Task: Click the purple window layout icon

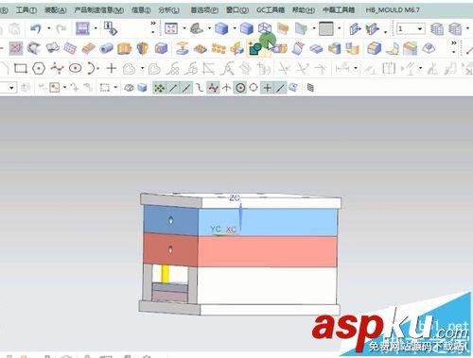Action: tap(82, 28)
